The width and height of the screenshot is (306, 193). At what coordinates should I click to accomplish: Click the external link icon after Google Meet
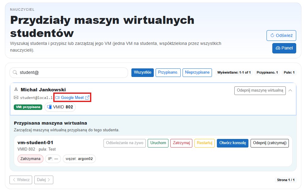(87, 97)
